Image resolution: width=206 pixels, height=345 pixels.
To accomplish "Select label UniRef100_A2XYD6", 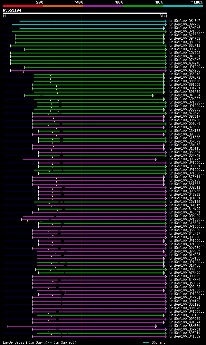I will click(185, 70).
